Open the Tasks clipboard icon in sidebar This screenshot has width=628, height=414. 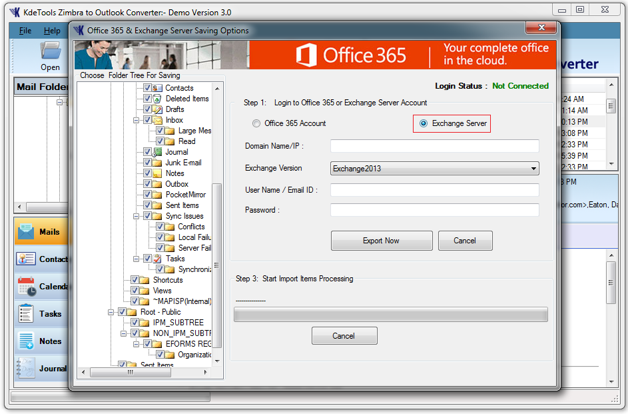[x=26, y=313]
